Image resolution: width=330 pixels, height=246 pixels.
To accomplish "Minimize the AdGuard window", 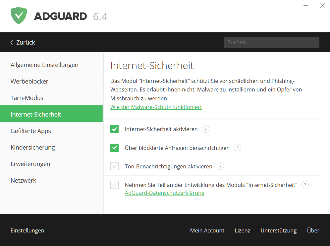I will pyautogui.click(x=306, y=6).
